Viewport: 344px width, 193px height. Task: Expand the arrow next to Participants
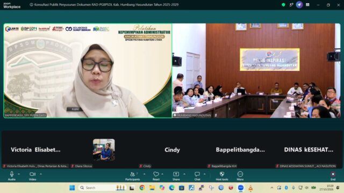145,174
